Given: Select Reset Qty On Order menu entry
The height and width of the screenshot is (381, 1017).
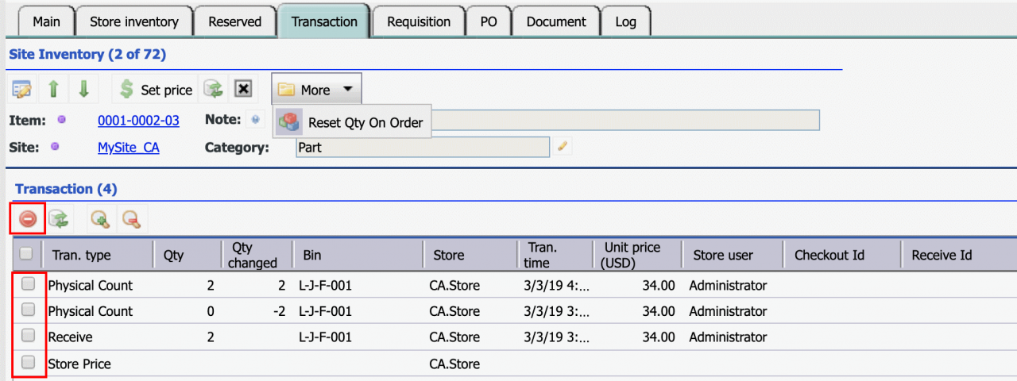Looking at the screenshot, I should [x=352, y=122].
